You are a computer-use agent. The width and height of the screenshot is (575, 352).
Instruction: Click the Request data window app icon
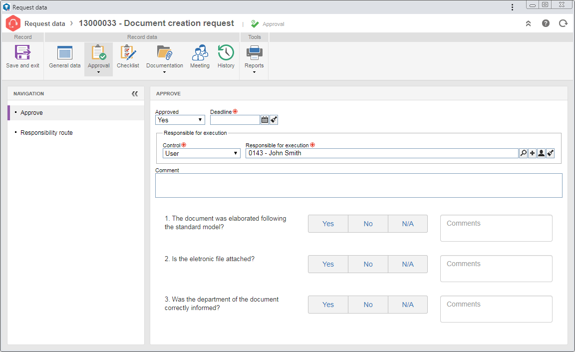pos(6,7)
